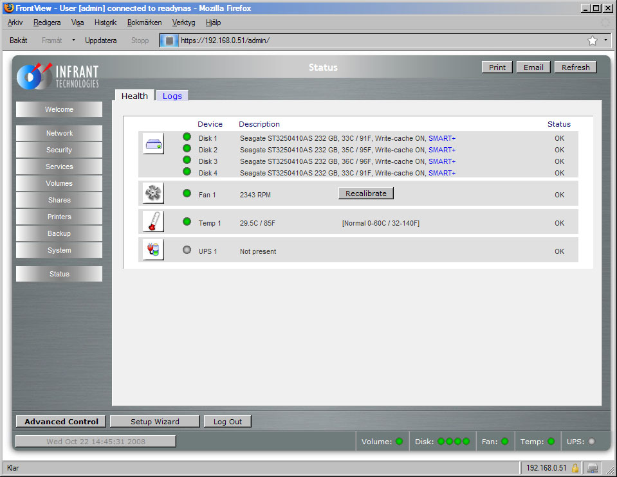Click the gray UPS 1 status indicator
This screenshot has height=477, width=617.
187,250
